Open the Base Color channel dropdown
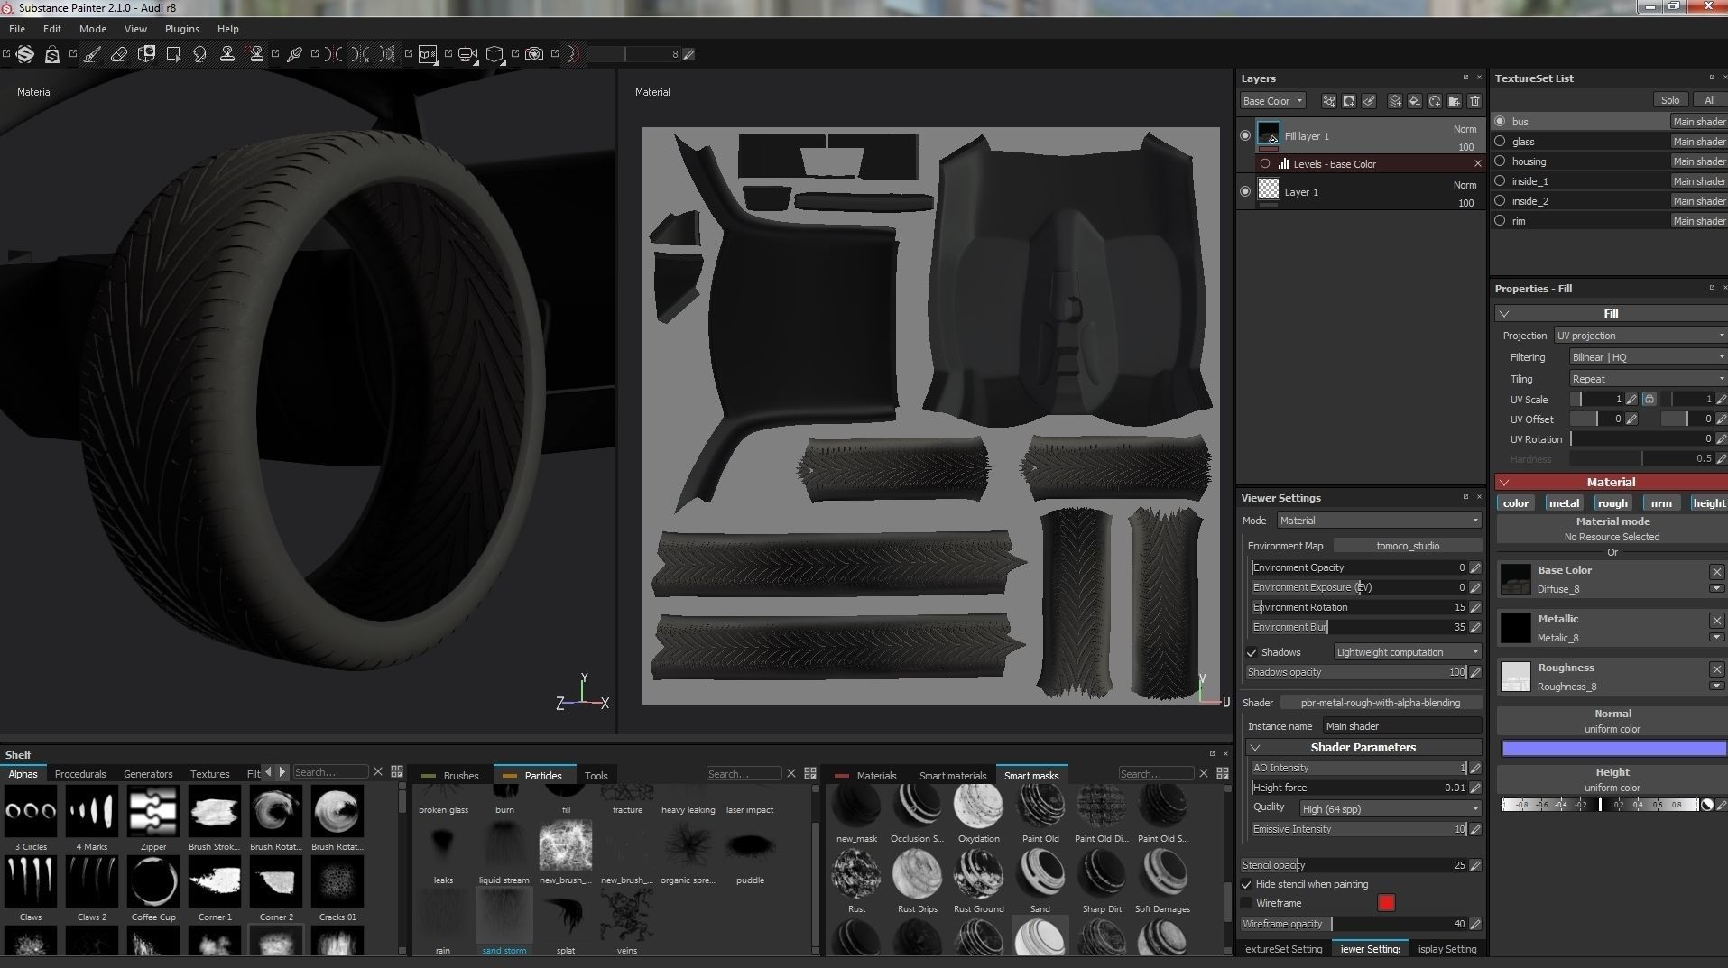The image size is (1728, 968). pyautogui.click(x=1272, y=101)
